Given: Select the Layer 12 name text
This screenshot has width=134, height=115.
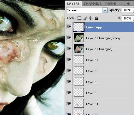Looking at the screenshot, I should pos(92,93).
